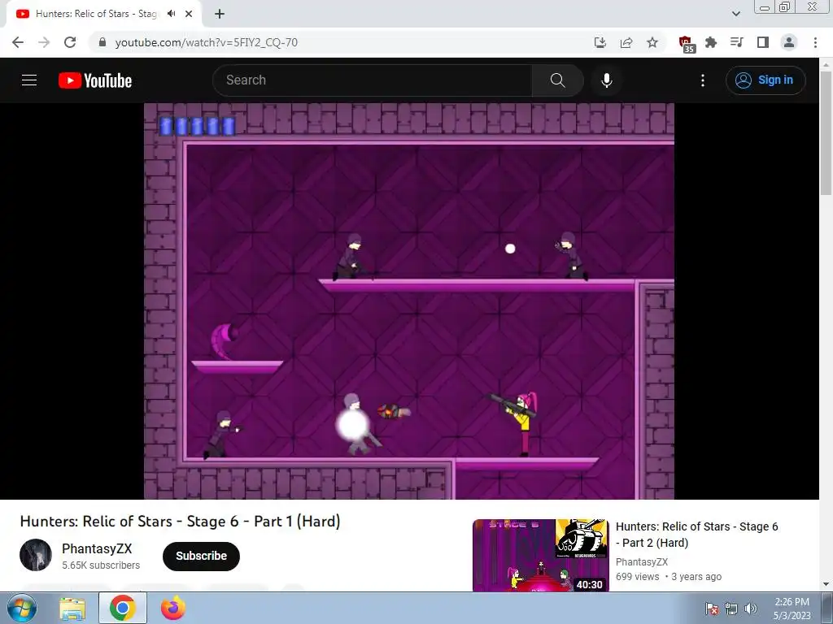The height and width of the screenshot is (624, 833).
Task: Open a new tab with plus button
Action: tap(220, 14)
